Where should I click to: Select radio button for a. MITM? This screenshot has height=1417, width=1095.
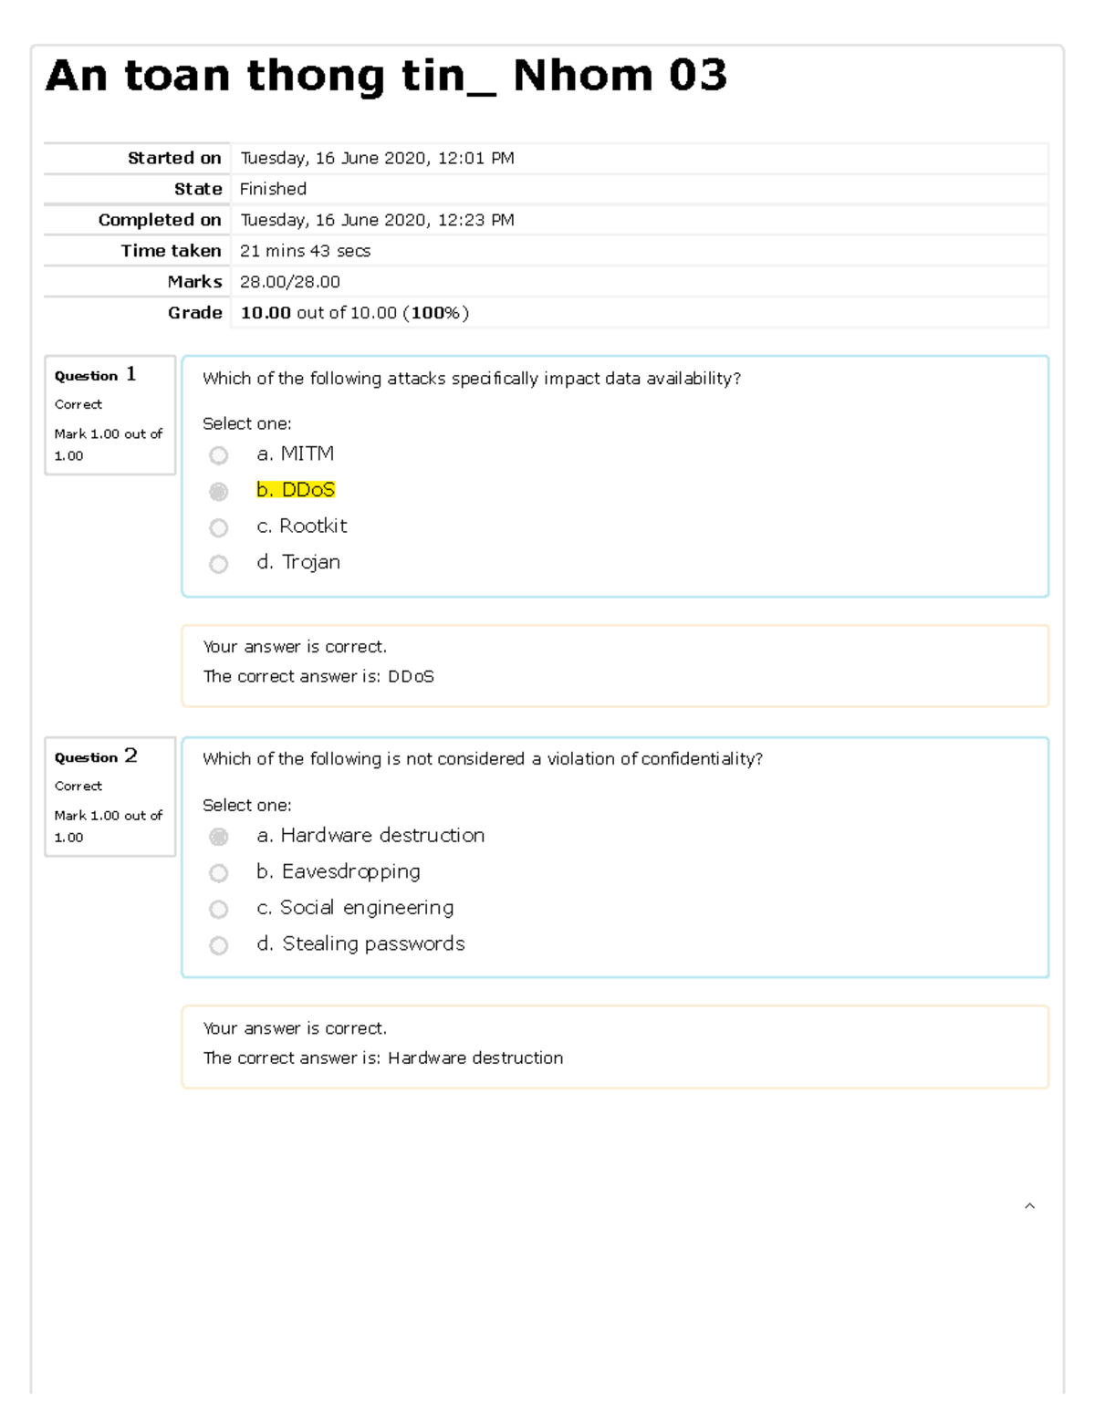point(218,455)
